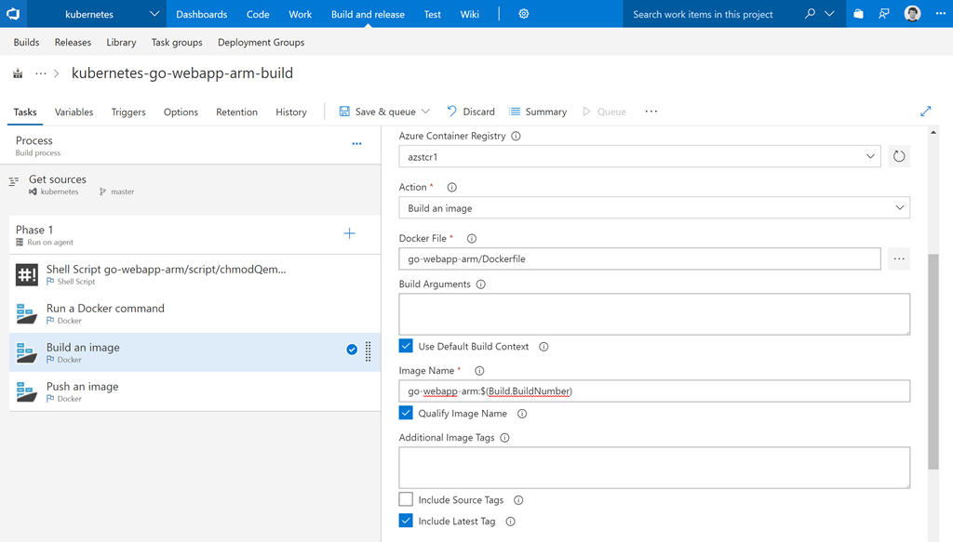
Task: Refresh the Azure Container Registry list
Action: [x=898, y=156]
